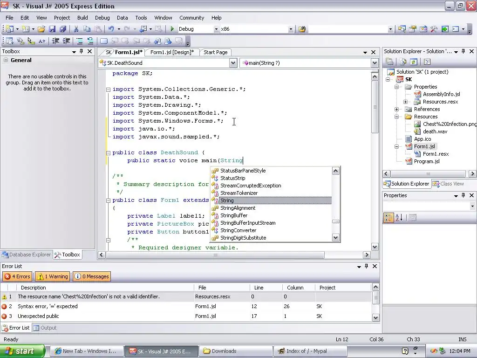Open the Start Page via the green arrow icon
Image resolution: width=477 pixels, height=358 pixels.
coord(445,29)
